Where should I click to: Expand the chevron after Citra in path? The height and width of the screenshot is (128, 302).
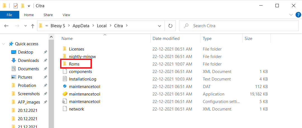(127, 26)
